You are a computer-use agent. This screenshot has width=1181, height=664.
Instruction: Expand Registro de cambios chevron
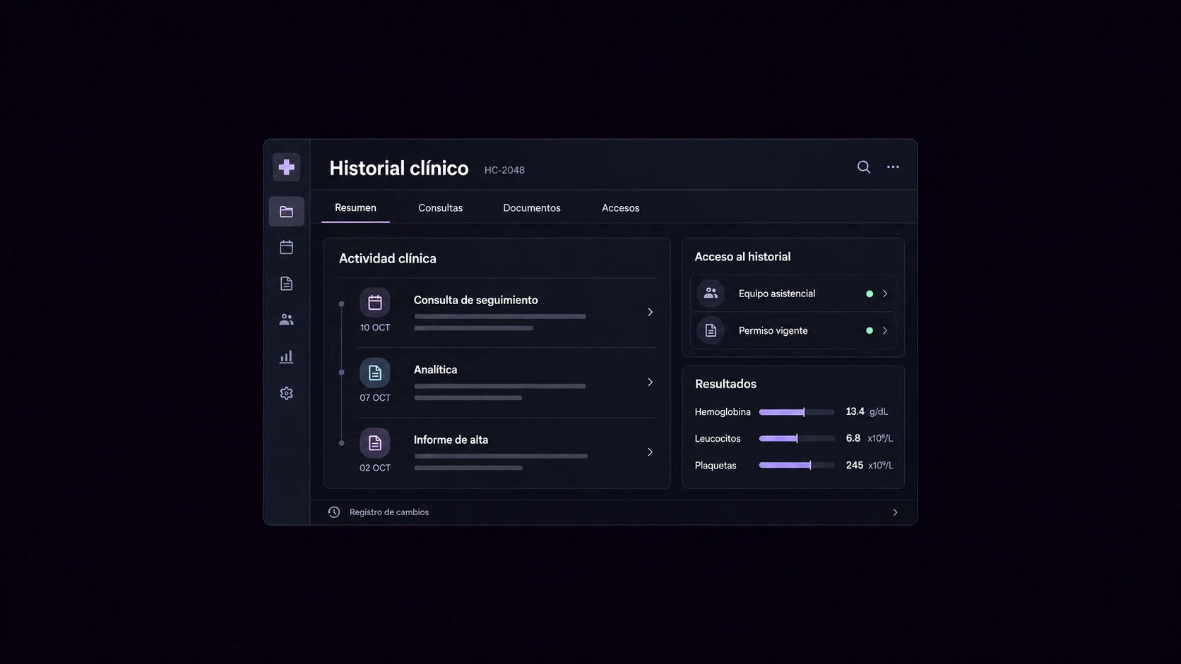[895, 512]
